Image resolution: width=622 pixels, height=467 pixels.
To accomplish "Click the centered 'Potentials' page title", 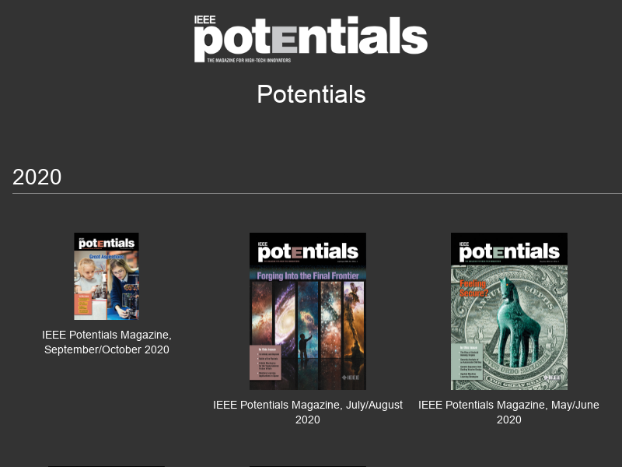I will (x=311, y=94).
